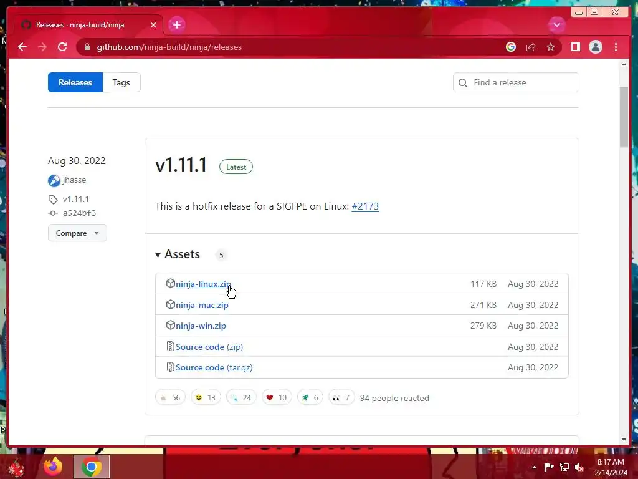
Task: Show hidden system tray icons
Action: pyautogui.click(x=534, y=467)
